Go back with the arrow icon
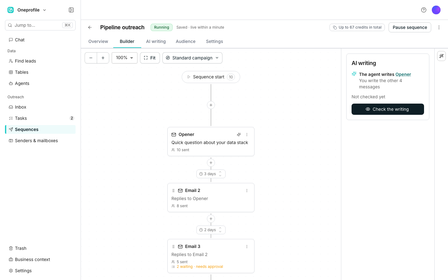 click(x=90, y=27)
